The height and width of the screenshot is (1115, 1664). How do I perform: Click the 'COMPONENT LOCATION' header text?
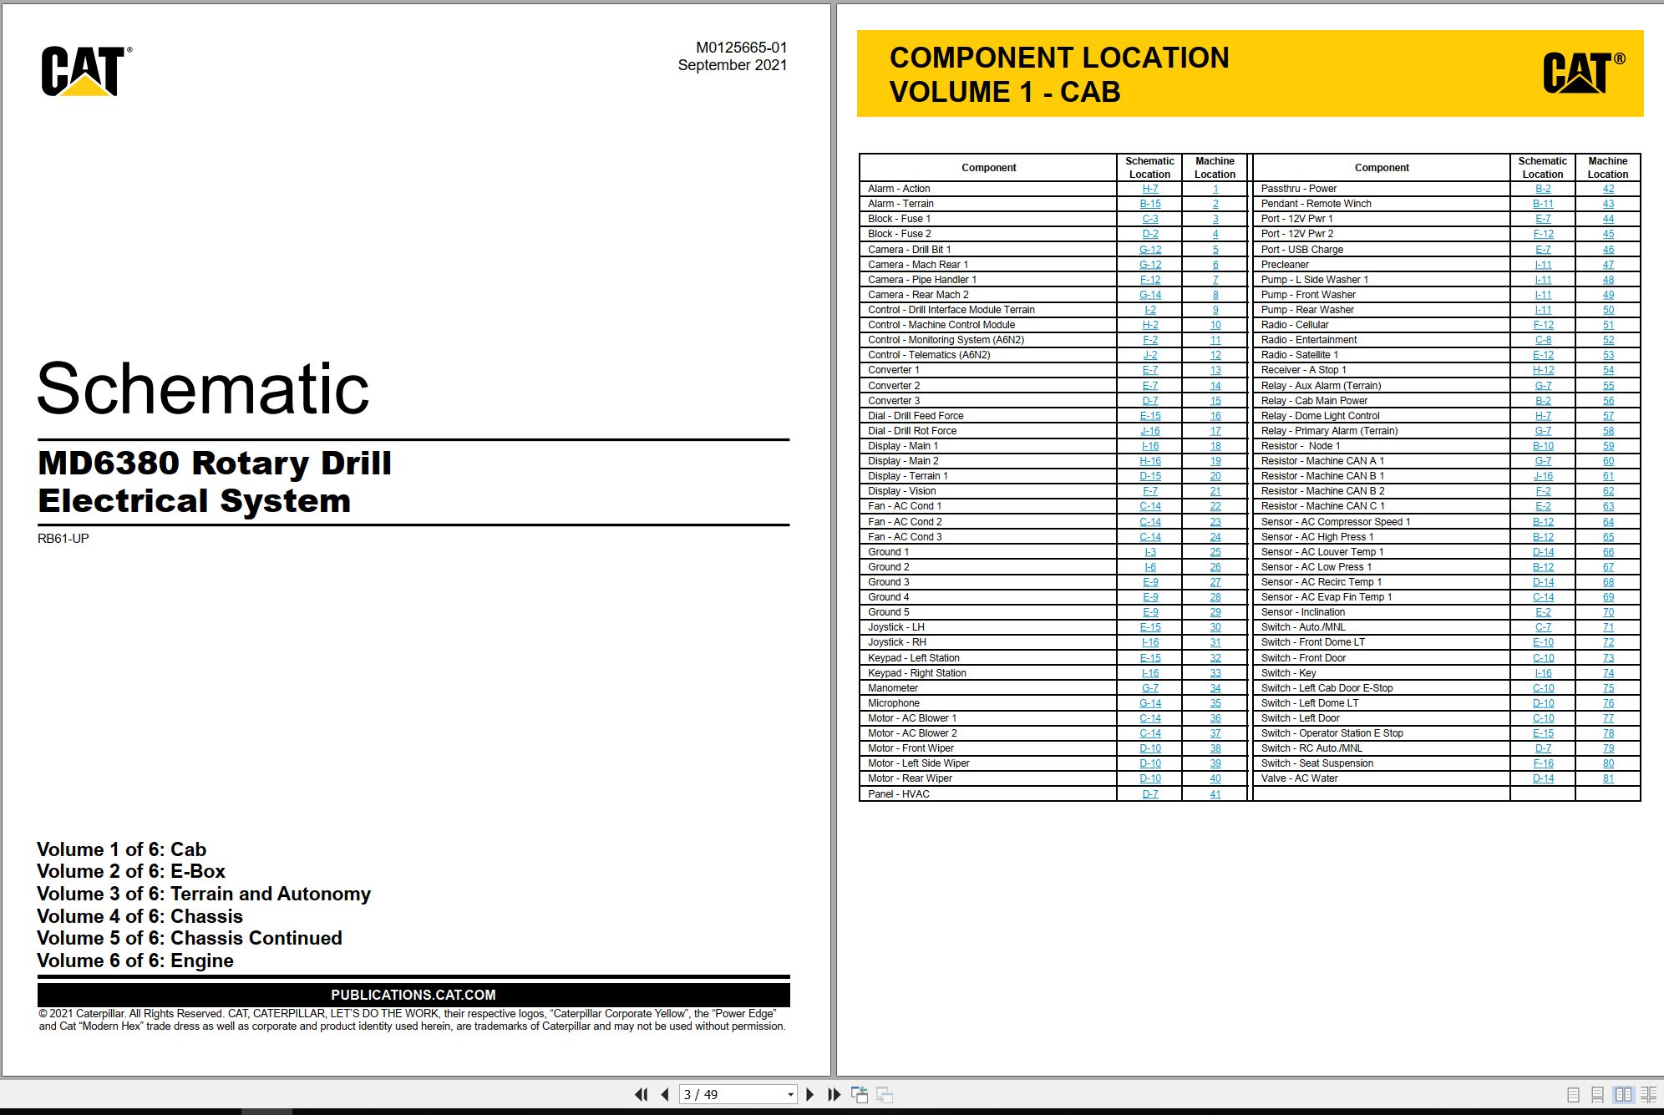pyautogui.click(x=1059, y=58)
